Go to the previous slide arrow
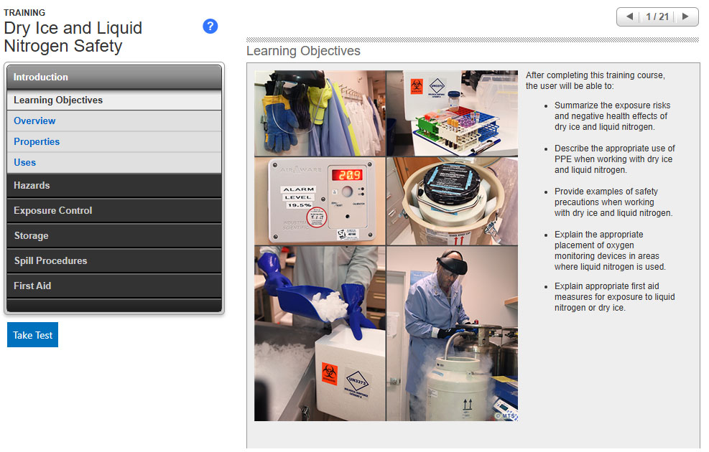This screenshot has height=452, width=709. coord(630,17)
